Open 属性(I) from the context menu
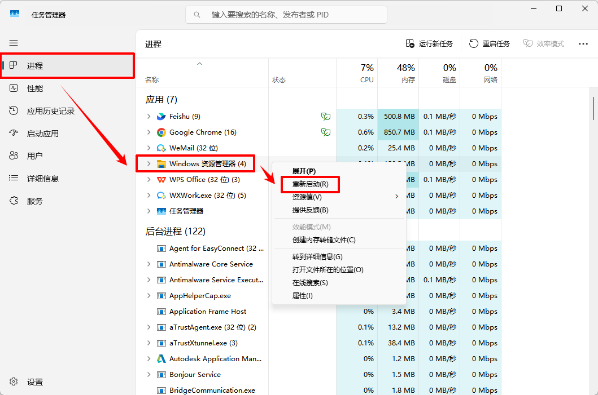This screenshot has height=395, width=598. (x=303, y=296)
